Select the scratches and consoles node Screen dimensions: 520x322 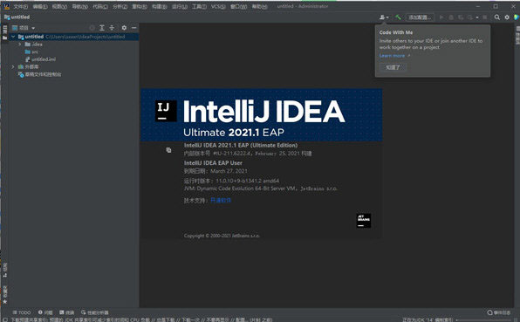coord(40,75)
